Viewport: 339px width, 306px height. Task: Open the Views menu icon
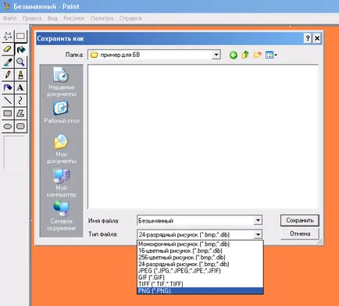coord(271,55)
